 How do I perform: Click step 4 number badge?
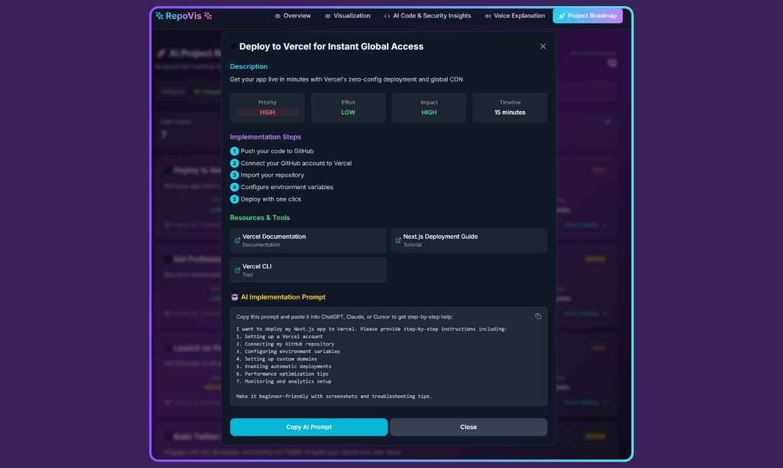tap(234, 187)
